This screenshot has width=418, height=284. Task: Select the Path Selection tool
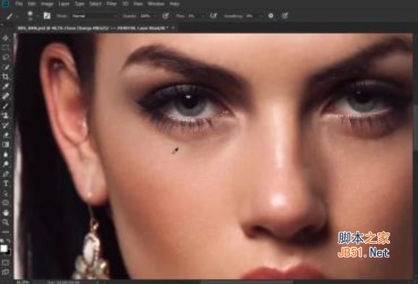click(6, 193)
